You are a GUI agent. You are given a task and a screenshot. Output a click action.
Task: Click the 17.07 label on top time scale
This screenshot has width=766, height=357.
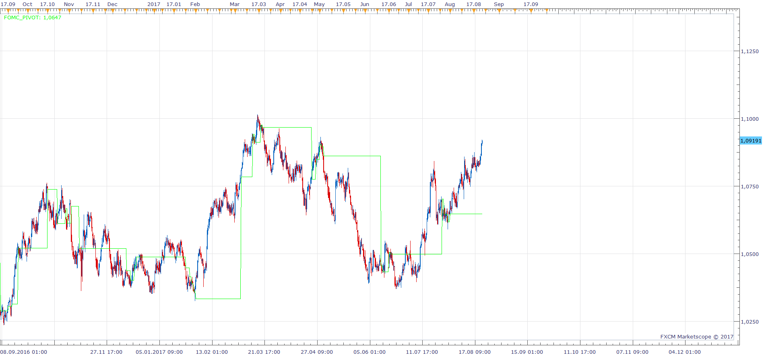[x=428, y=4]
